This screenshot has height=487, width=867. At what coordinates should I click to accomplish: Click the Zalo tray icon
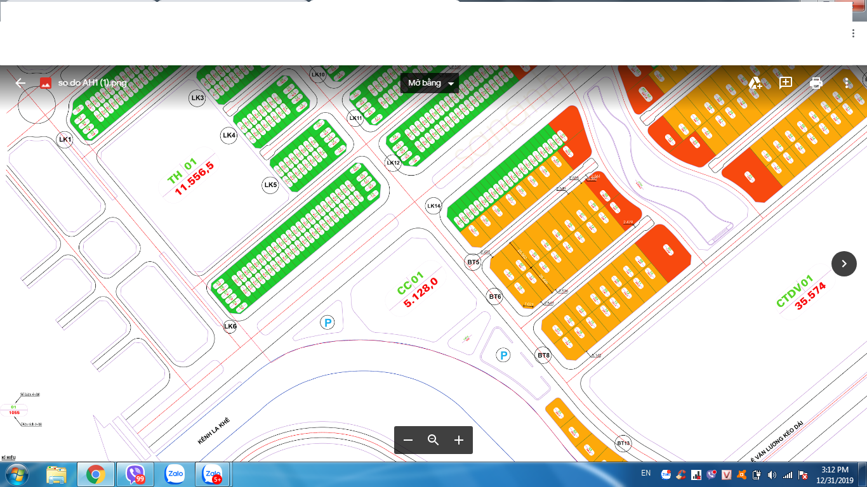point(666,474)
